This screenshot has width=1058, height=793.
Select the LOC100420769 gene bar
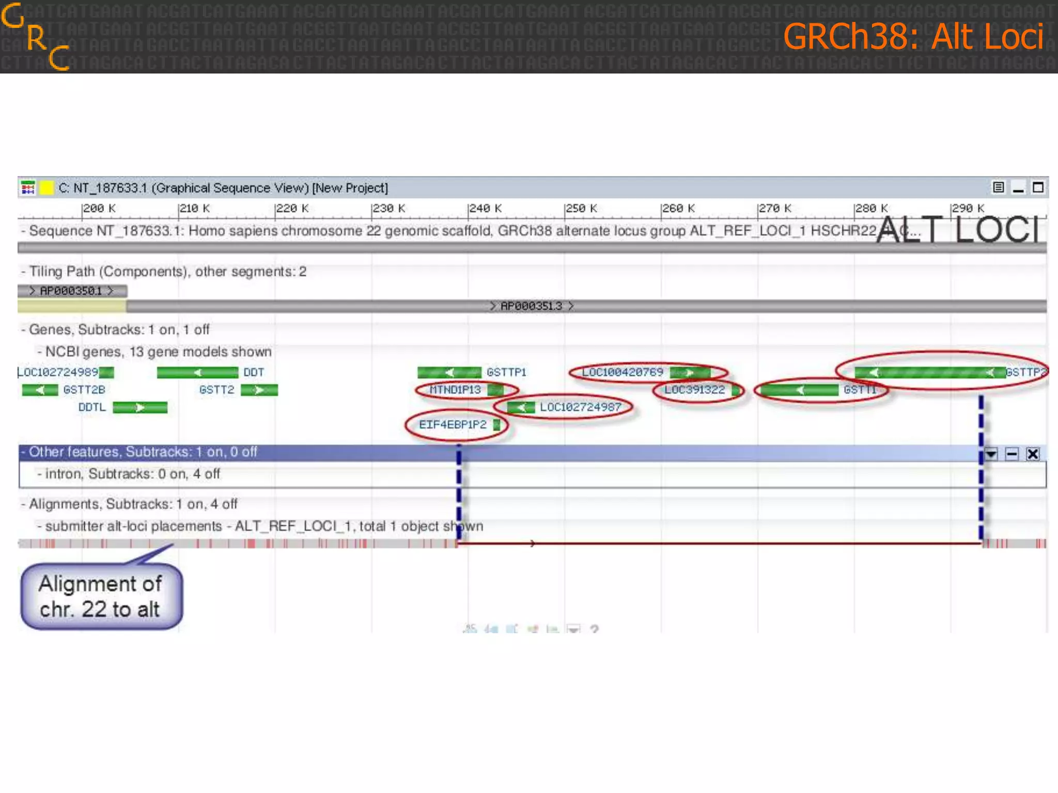(690, 372)
